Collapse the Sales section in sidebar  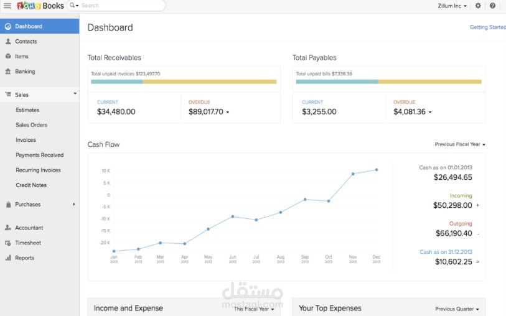(75, 94)
